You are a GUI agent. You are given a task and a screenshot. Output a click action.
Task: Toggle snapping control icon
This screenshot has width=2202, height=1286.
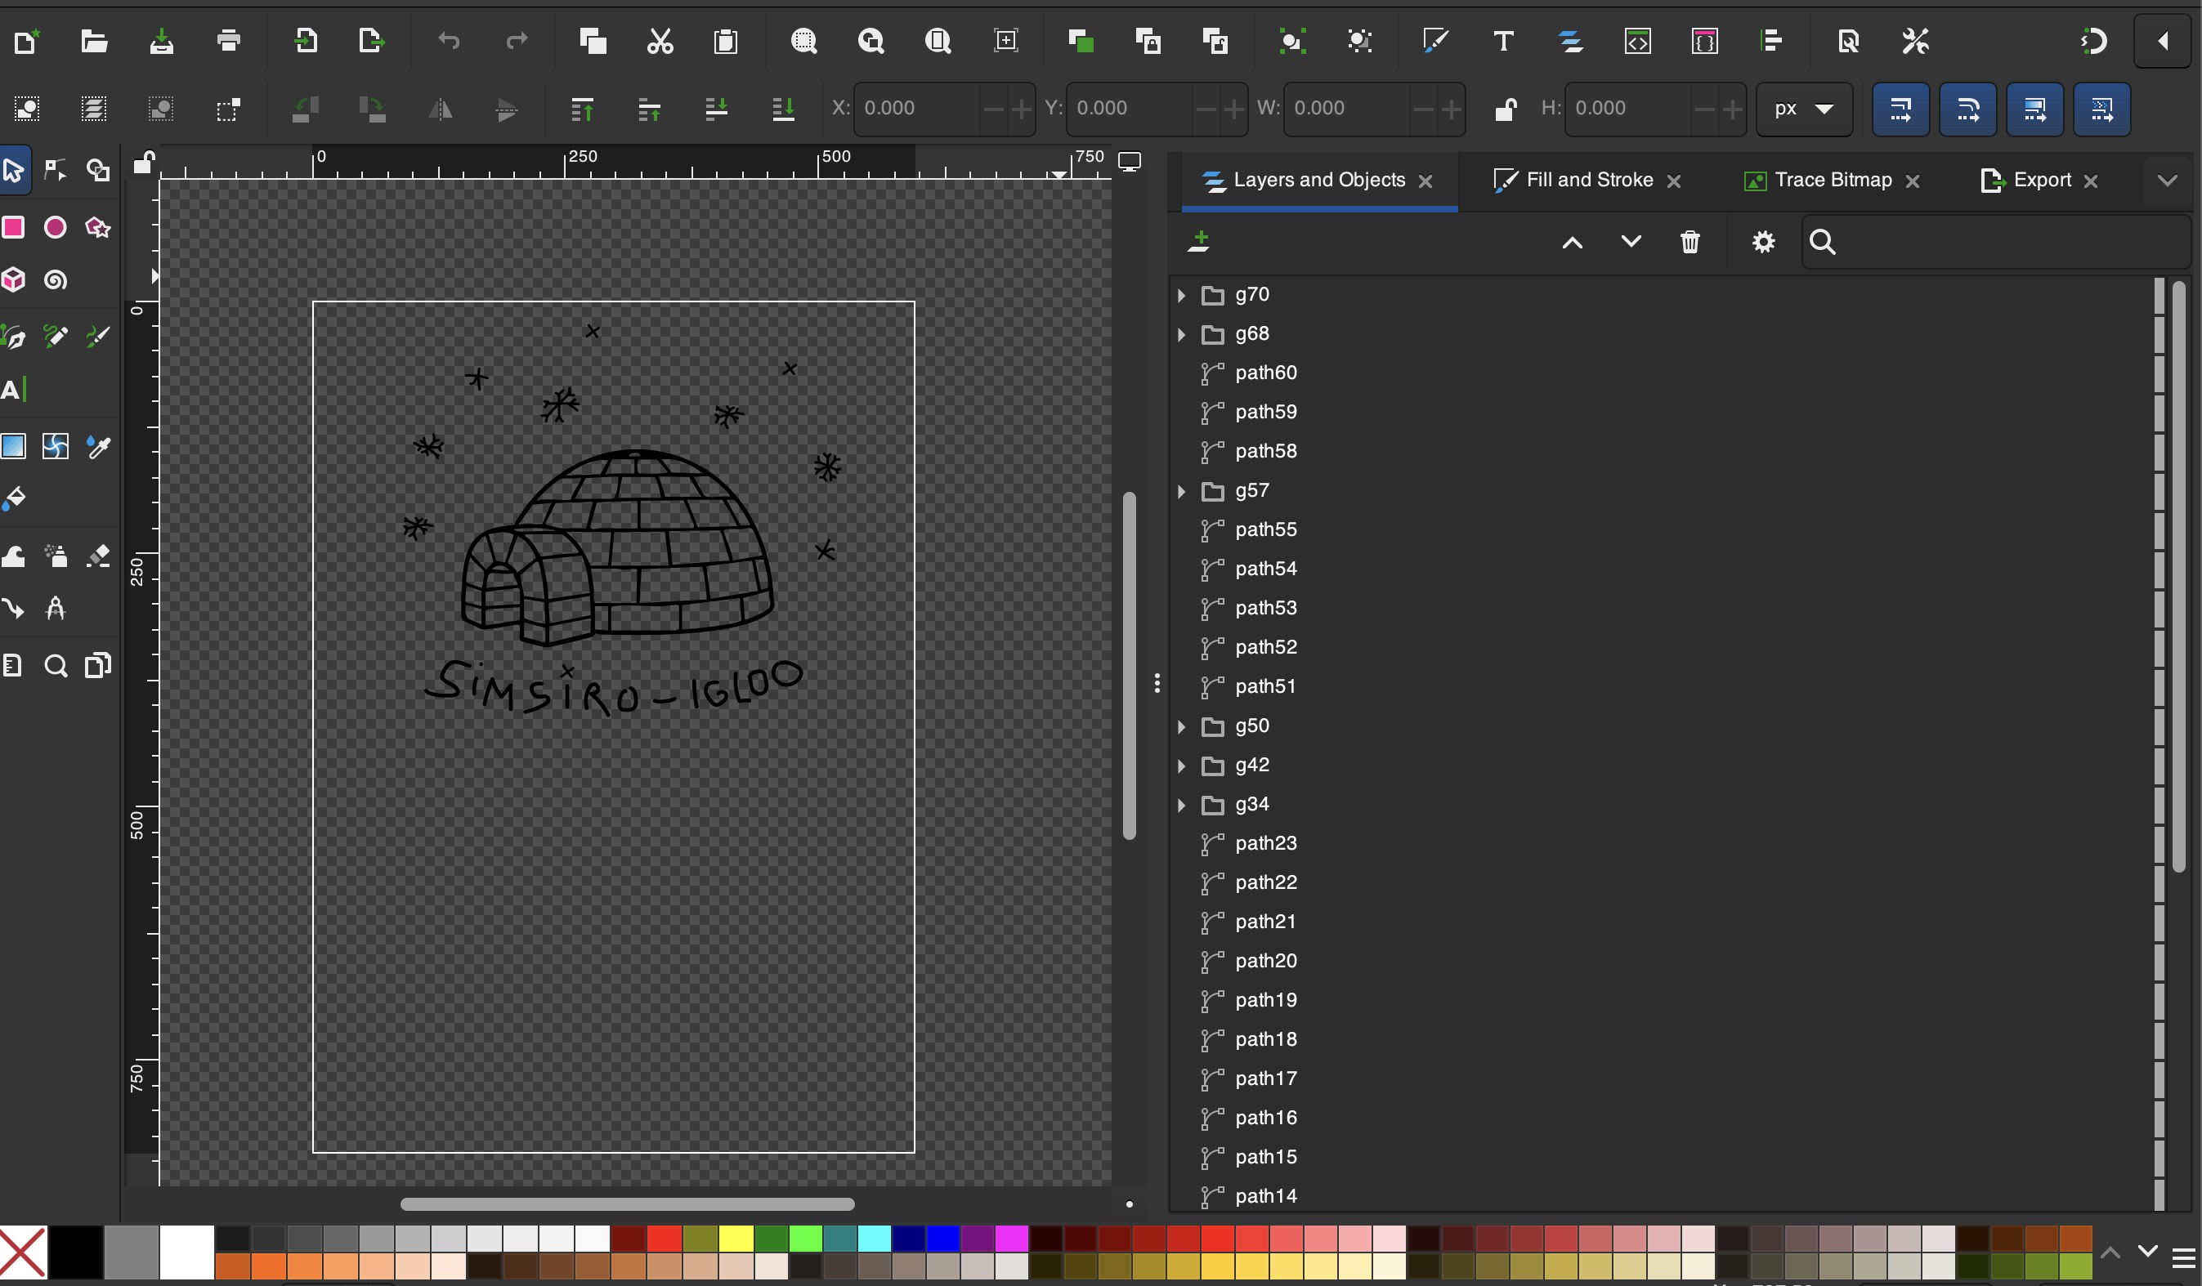[2092, 41]
